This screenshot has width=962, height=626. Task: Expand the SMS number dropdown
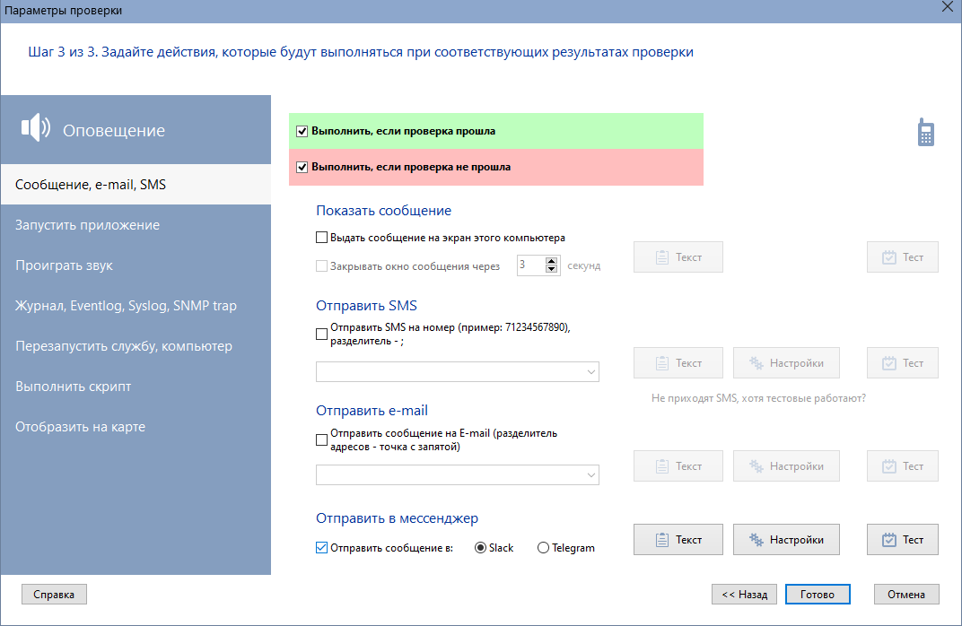pos(590,372)
